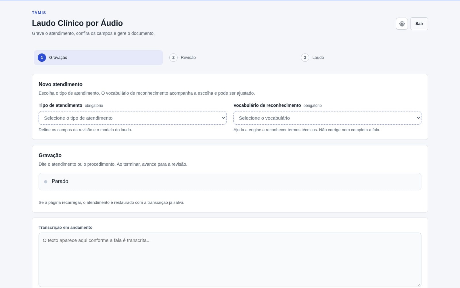Click 'Grave o atendimento' subtitle text
This screenshot has width=460, height=288.
93,33
